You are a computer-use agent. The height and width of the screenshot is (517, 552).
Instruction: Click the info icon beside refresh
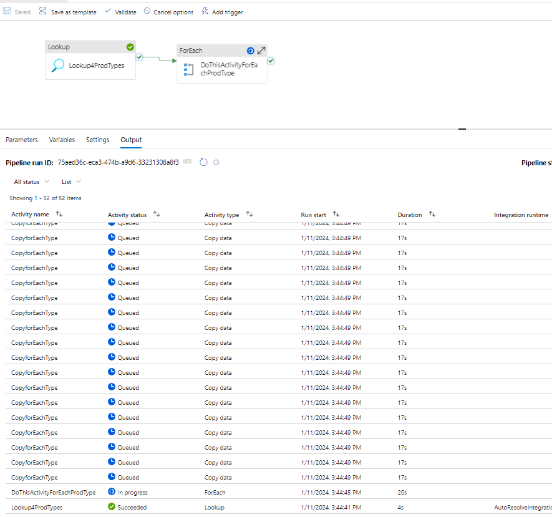click(x=216, y=162)
